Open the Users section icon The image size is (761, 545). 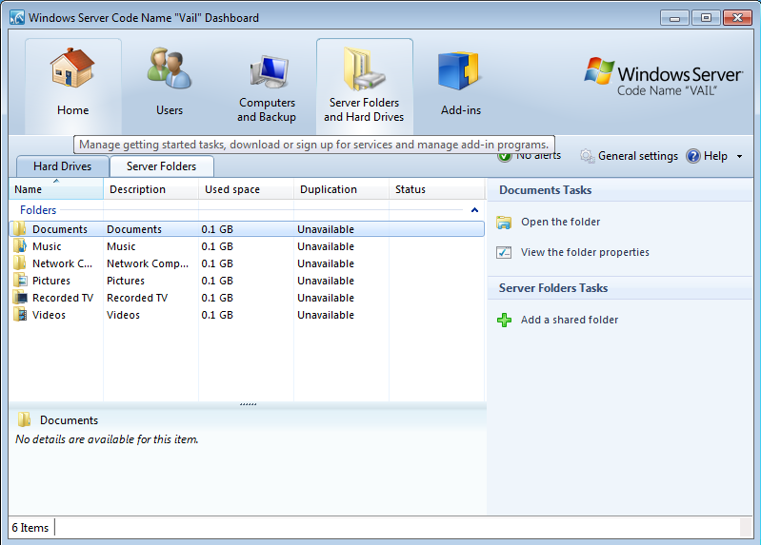click(170, 68)
